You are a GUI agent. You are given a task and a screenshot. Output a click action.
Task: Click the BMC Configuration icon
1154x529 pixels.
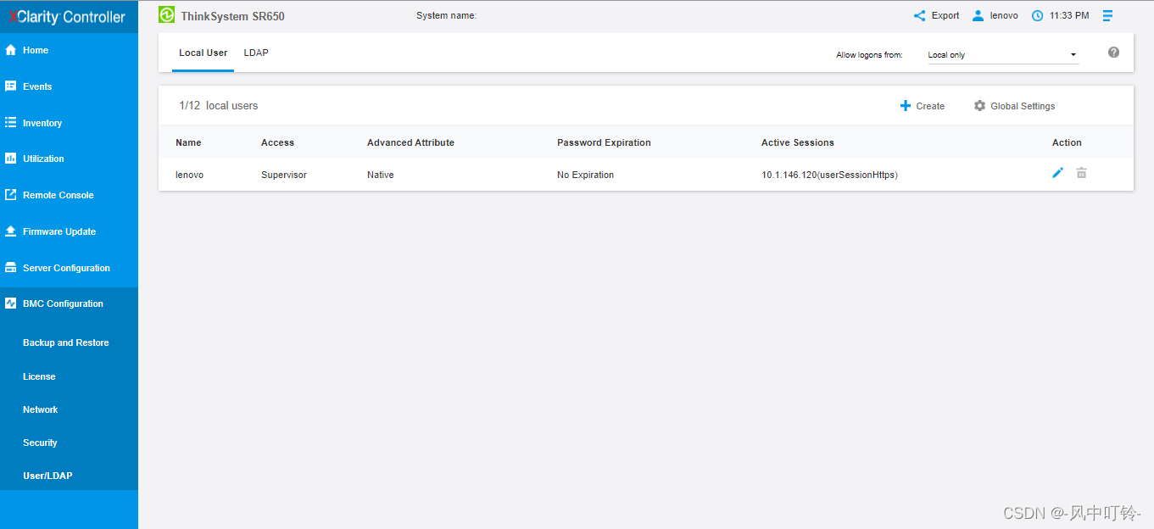click(x=11, y=303)
